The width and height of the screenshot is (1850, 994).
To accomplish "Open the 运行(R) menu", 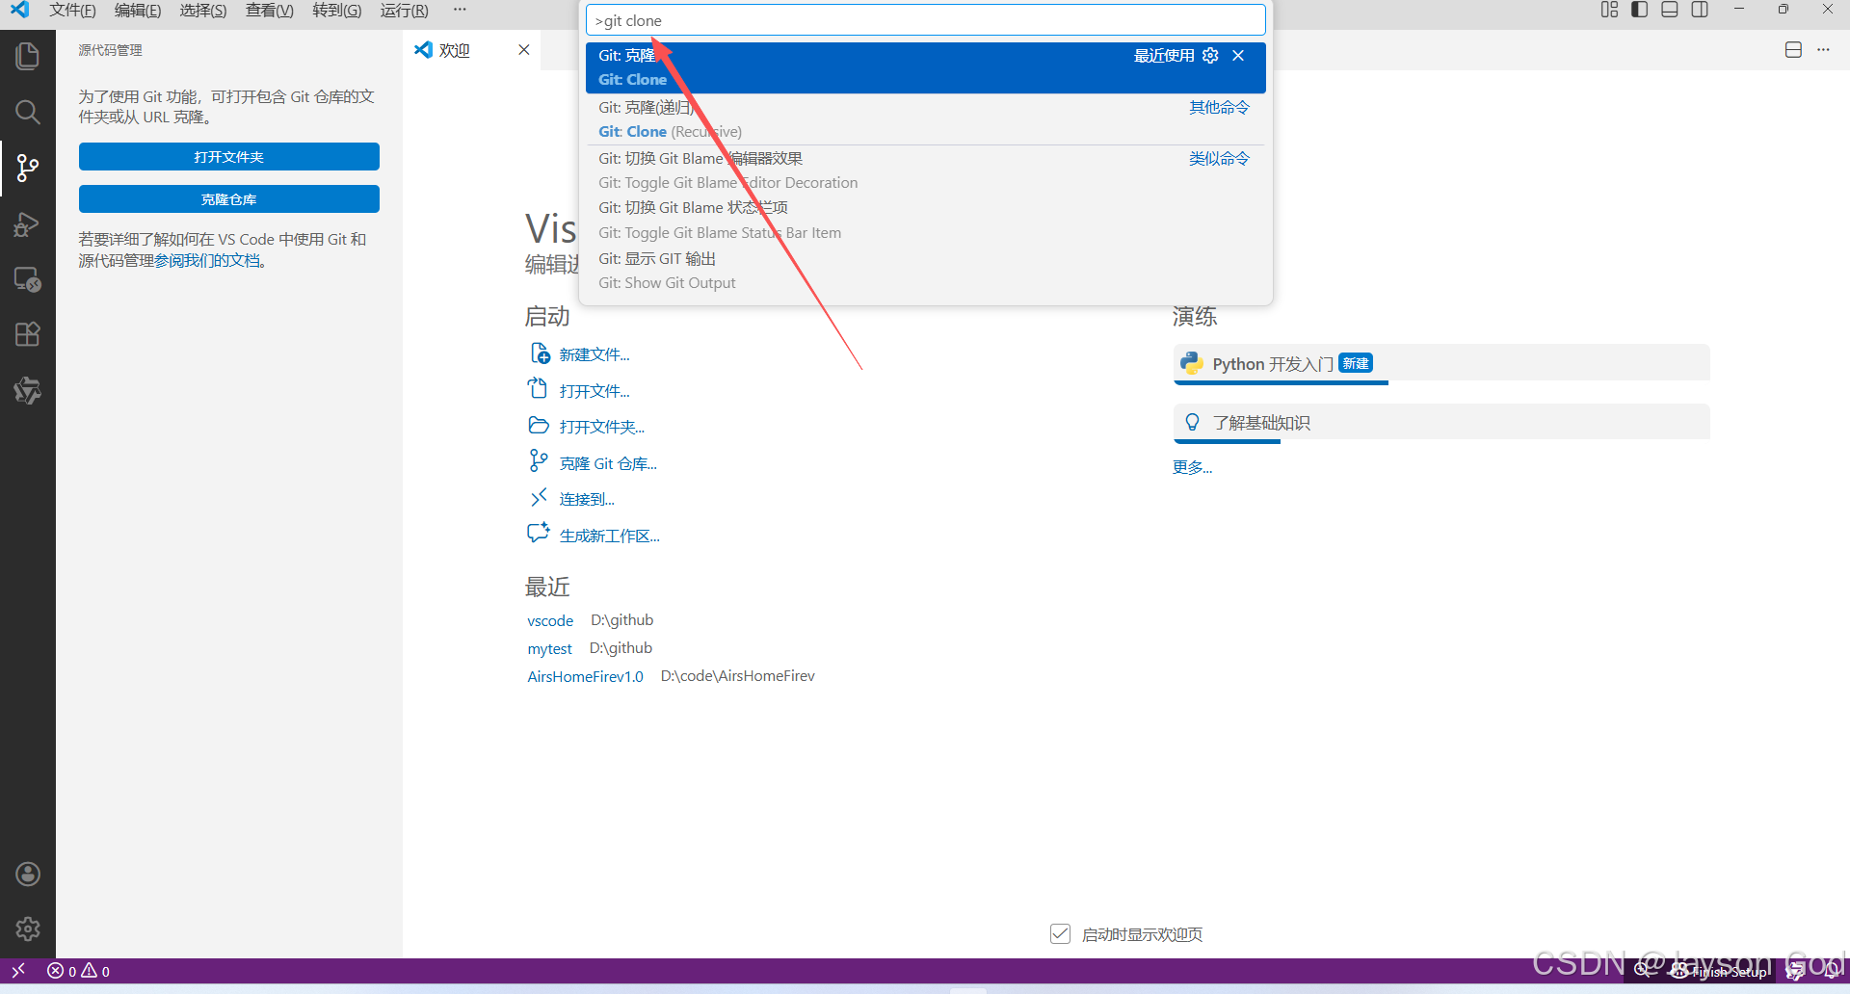I will coord(405,10).
